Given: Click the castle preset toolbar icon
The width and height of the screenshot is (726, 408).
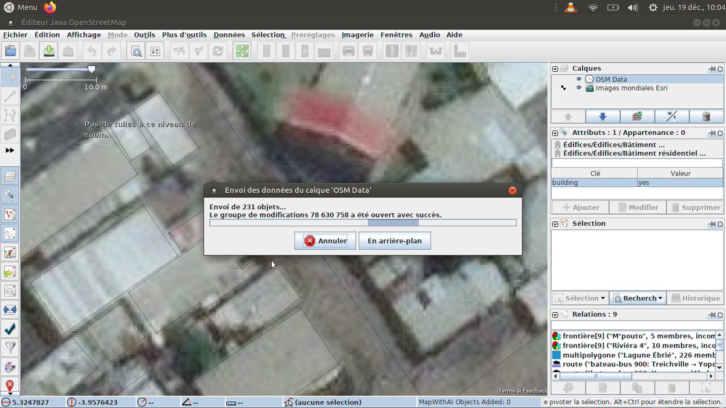Looking at the screenshot, I should [x=435, y=51].
